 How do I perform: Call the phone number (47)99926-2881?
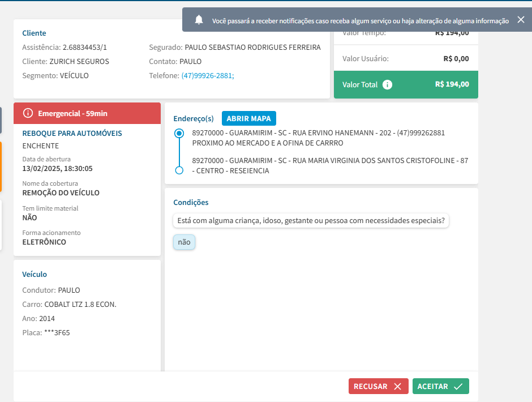[x=208, y=75]
